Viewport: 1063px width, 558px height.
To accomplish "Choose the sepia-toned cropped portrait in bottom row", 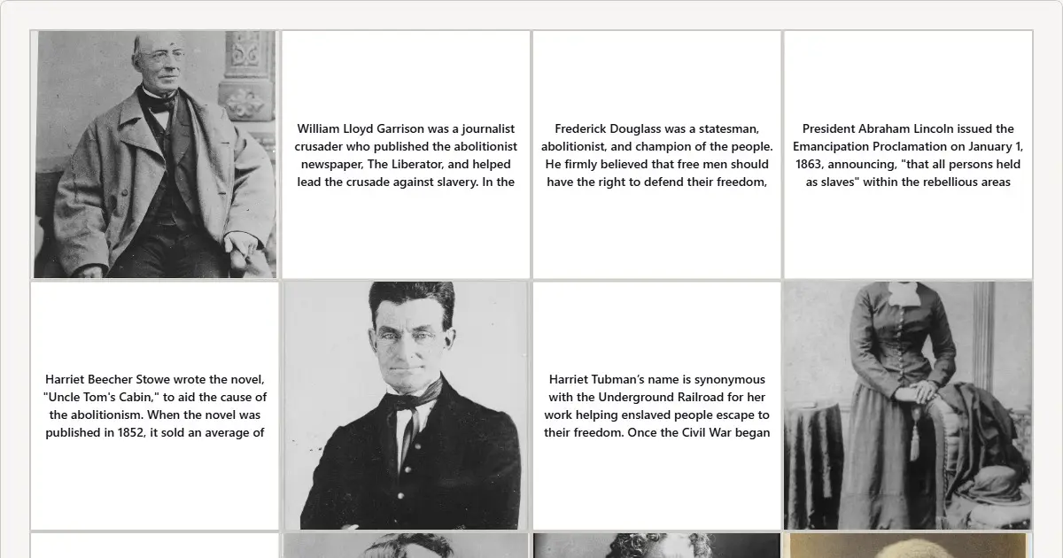I will [x=908, y=546].
